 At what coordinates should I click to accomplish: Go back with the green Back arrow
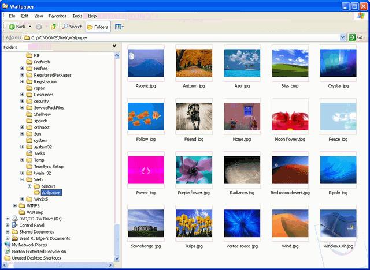click(17, 27)
